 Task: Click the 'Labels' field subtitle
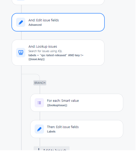pyautogui.click(x=51, y=131)
